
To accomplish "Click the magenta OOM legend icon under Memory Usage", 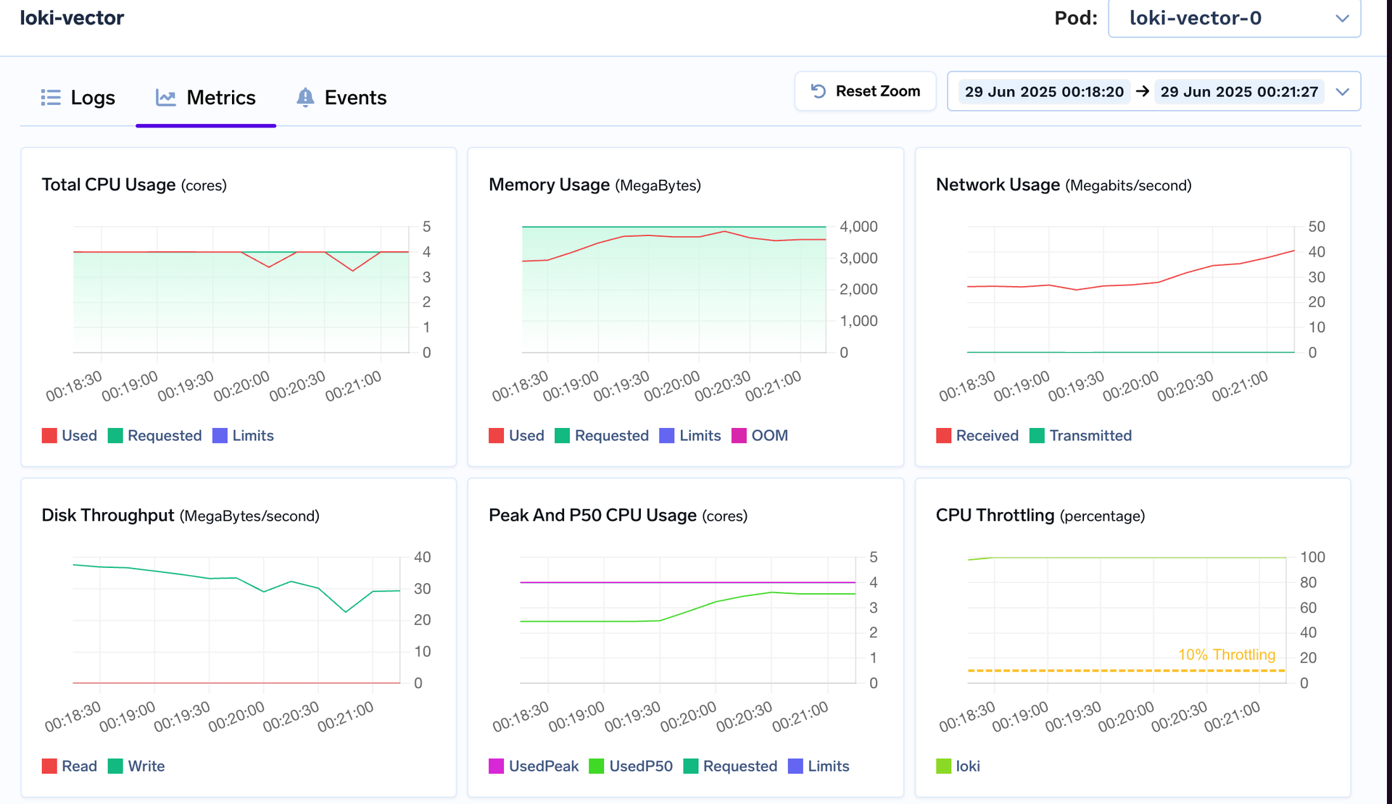I will 739,435.
